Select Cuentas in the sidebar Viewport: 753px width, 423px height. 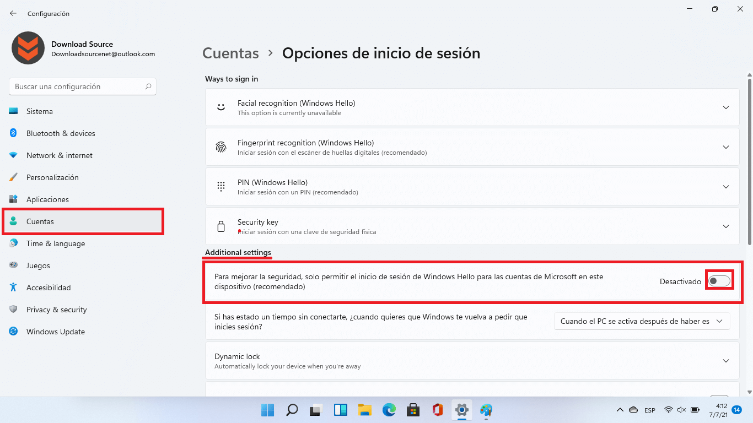(83, 221)
